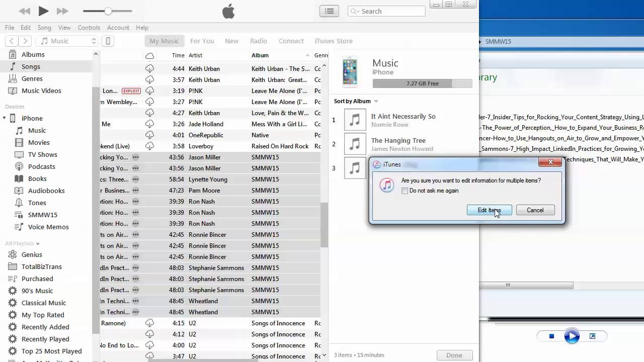644x362 pixels.
Task: Open the Edit menu
Action: click(26, 28)
